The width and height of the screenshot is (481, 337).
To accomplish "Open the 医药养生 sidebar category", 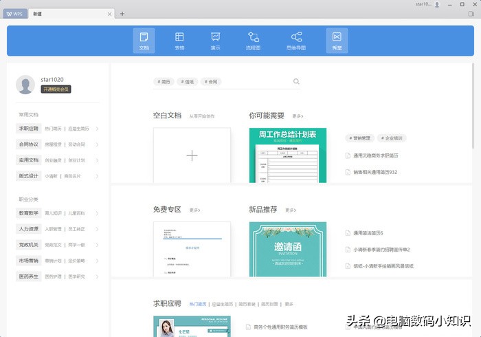I will click(x=29, y=276).
